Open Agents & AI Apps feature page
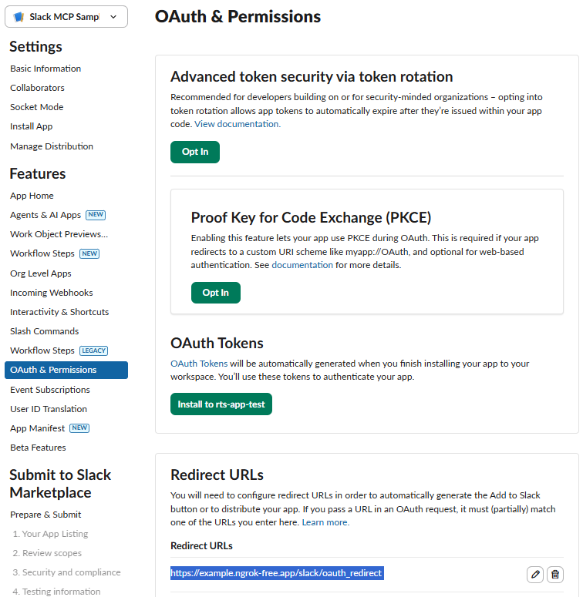The width and height of the screenshot is (583, 597). tap(45, 215)
